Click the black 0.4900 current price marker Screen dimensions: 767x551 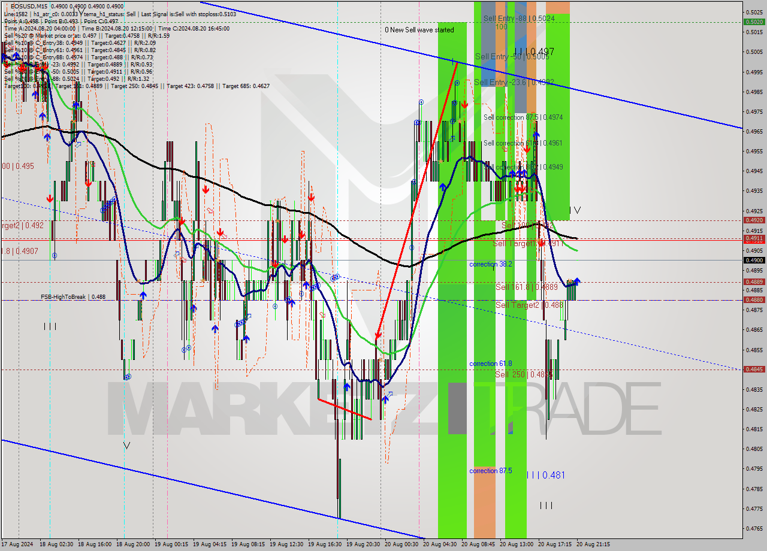point(753,260)
